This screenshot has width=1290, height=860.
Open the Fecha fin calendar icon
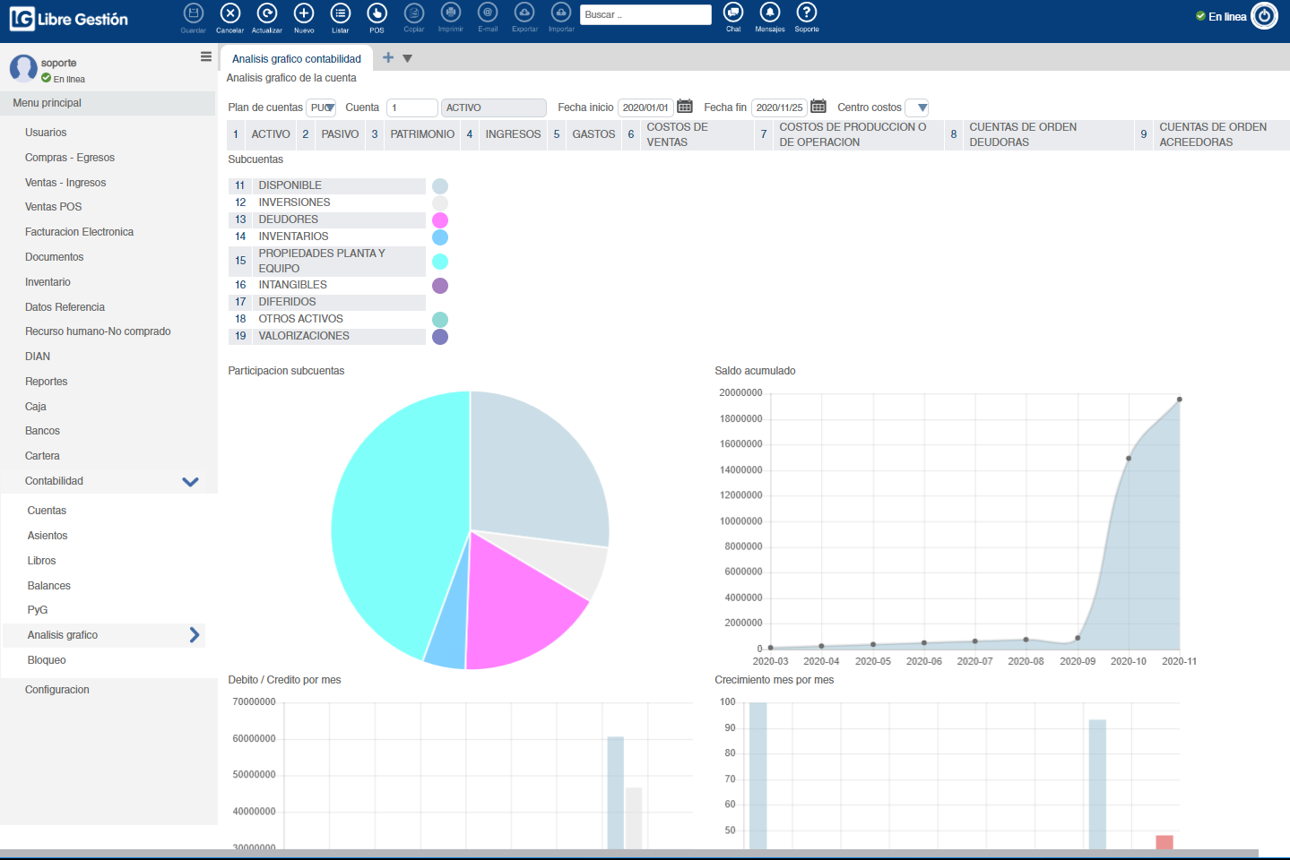tap(818, 107)
